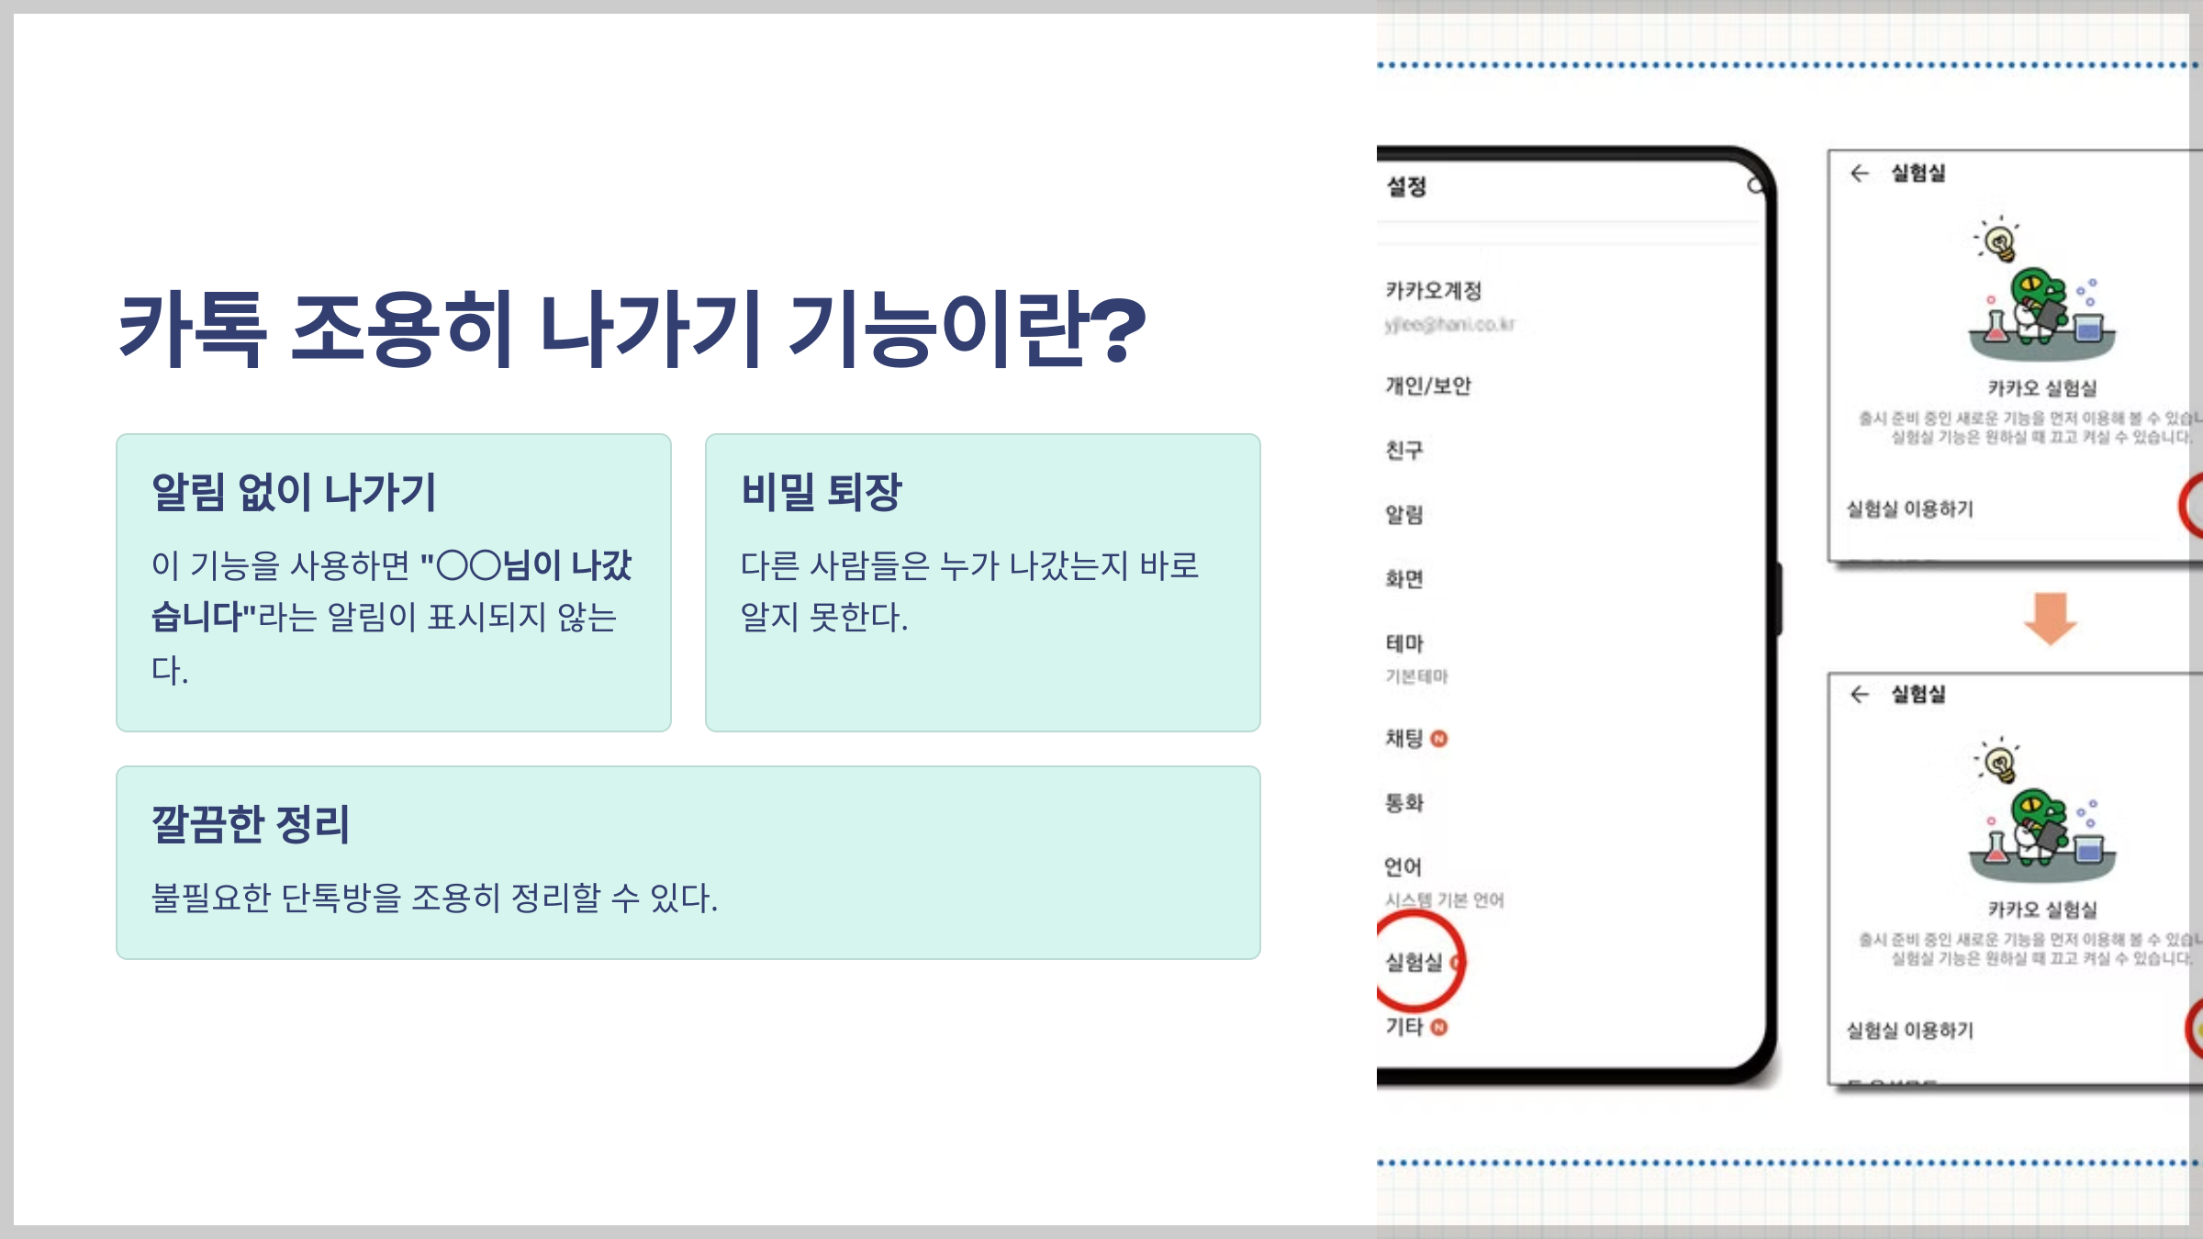Viewport: 2203px width, 1239px height.
Task: Click lower 카카오 실험실 character illustration
Action: [x=2041, y=815]
